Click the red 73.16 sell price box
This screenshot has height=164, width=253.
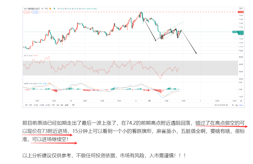click(27, 12)
